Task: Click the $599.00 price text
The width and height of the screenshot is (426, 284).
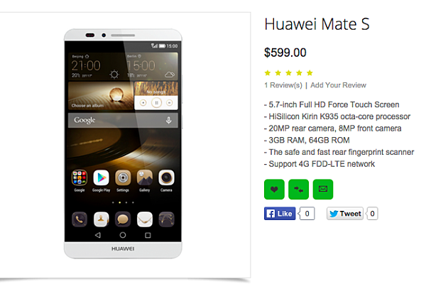Action: click(x=285, y=53)
